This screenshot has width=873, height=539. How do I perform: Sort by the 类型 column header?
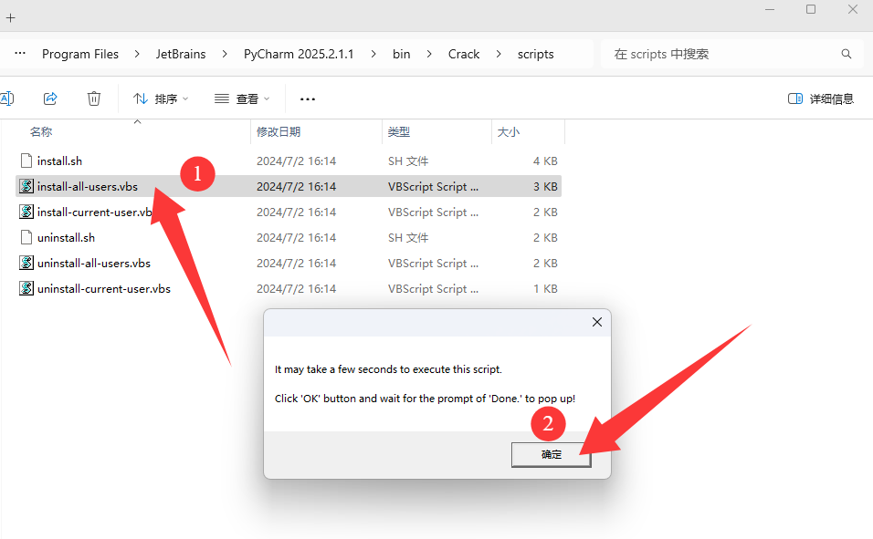click(399, 132)
